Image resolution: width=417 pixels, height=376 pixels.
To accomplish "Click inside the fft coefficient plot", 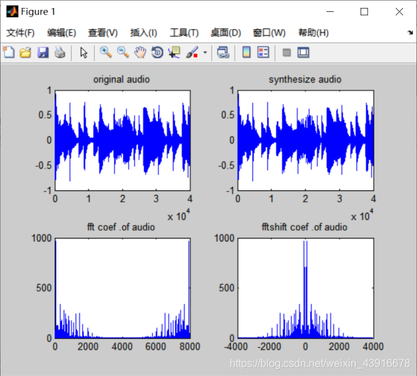I will (123, 288).
